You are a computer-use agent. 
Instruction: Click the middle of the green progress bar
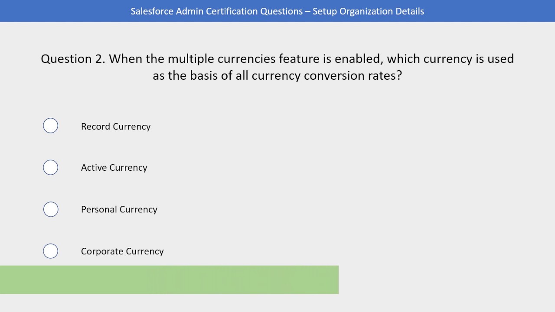[x=169, y=280]
